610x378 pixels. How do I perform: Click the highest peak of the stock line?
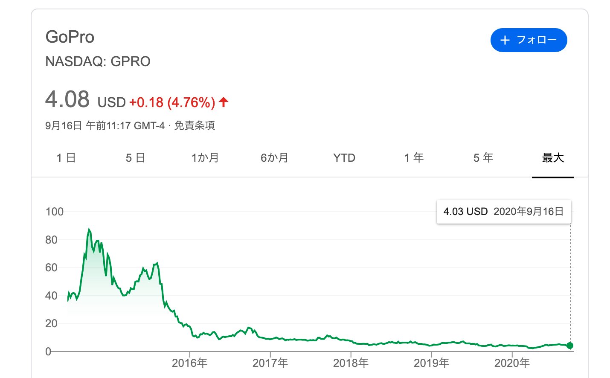pos(89,230)
